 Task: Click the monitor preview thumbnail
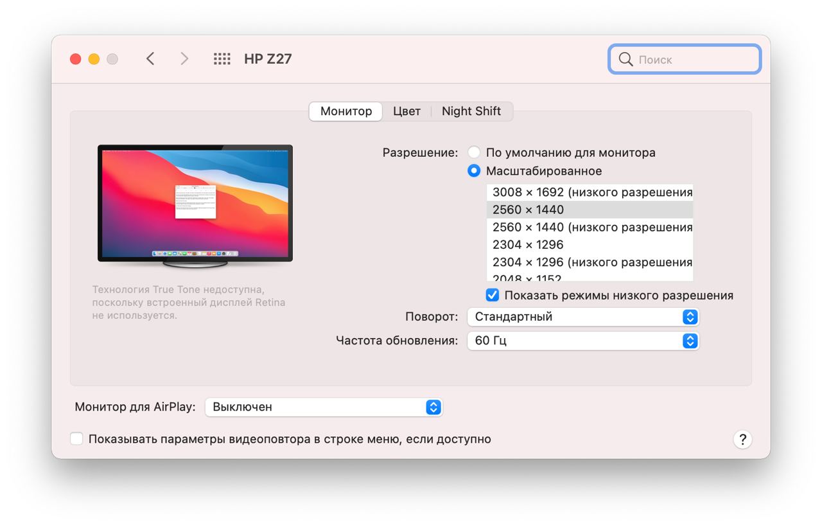coord(195,206)
